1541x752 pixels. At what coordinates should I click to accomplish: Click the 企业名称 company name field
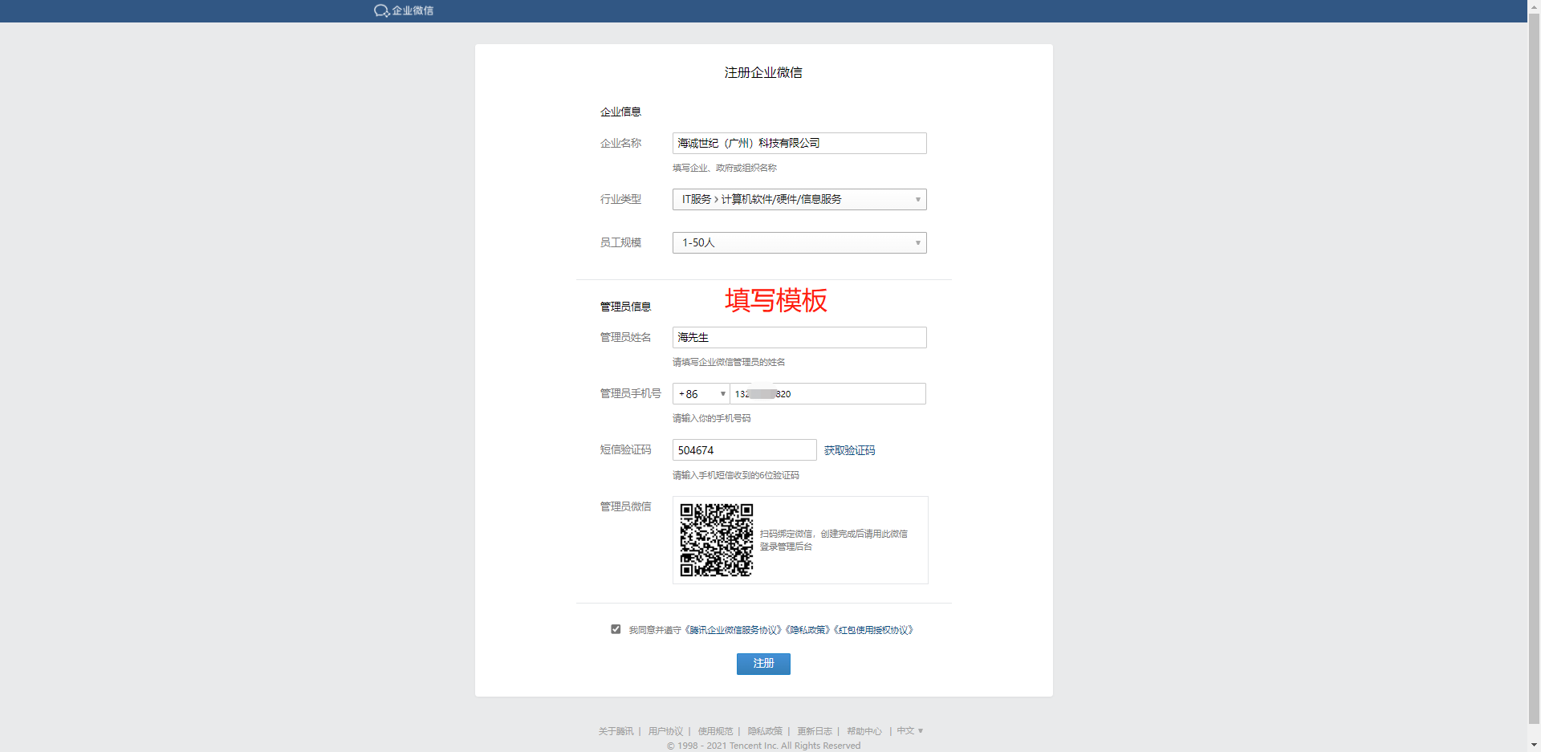(x=799, y=143)
